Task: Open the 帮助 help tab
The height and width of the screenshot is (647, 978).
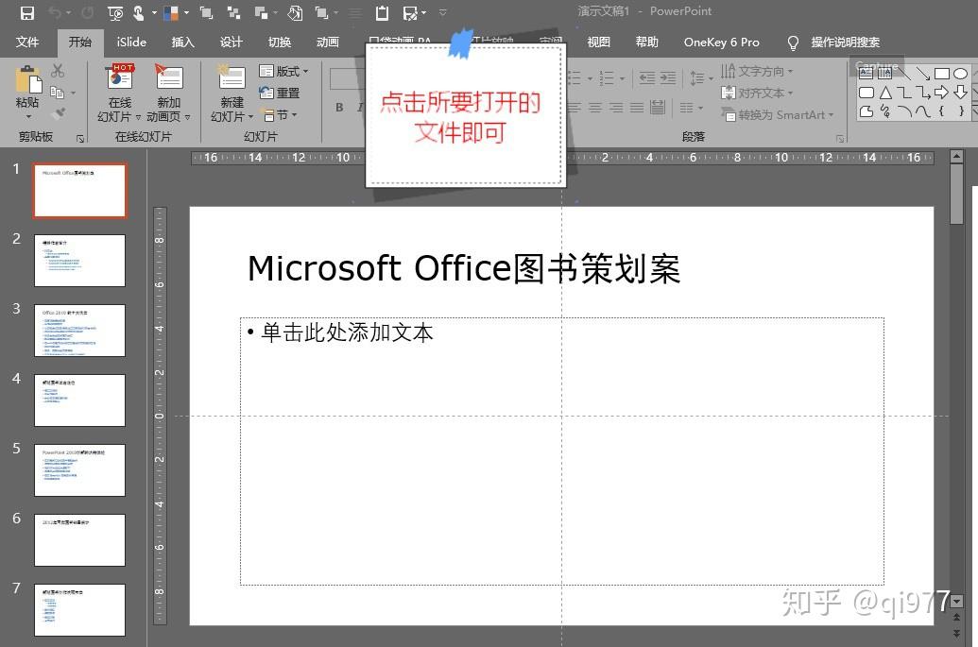Action: (x=646, y=42)
